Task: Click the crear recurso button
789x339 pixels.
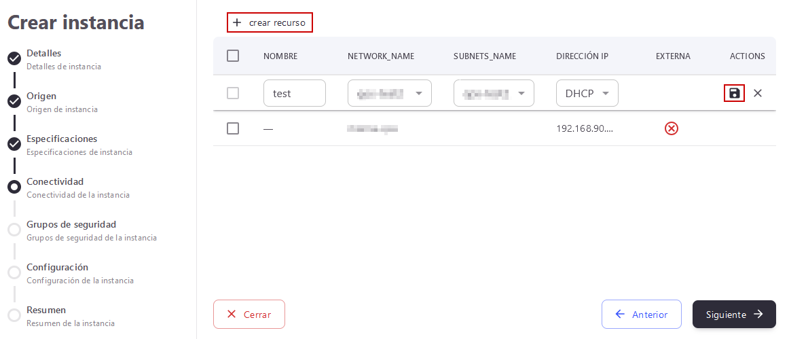Action: (x=270, y=22)
